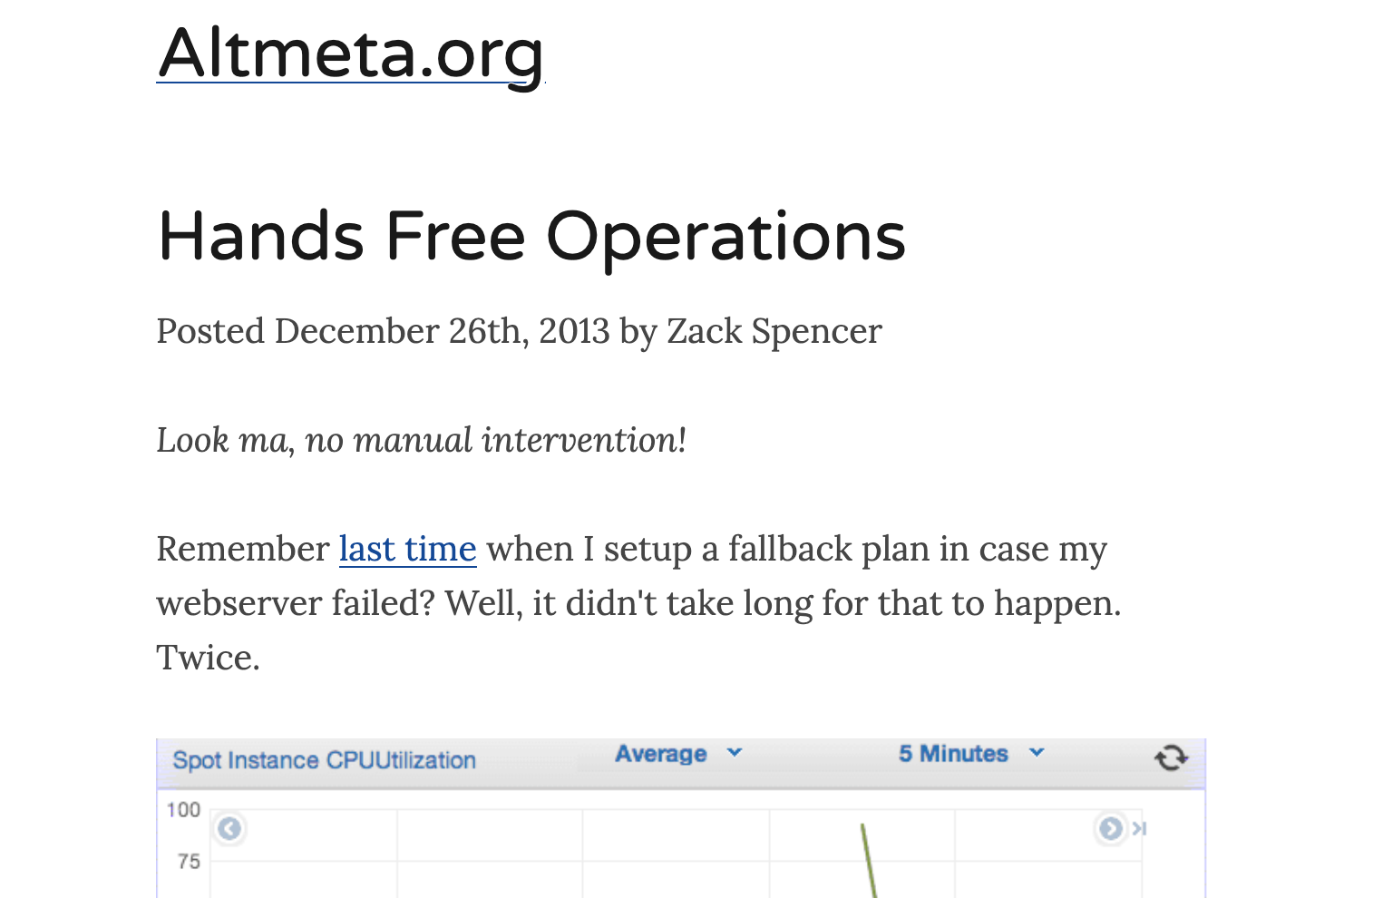This screenshot has width=1373, height=898.
Task: Select the Hands Free Operations heading
Action: tap(531, 238)
